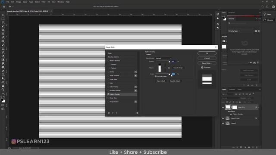Select the Eyedropper tool
The width and height of the screenshot is (276, 155).
pos(3,37)
